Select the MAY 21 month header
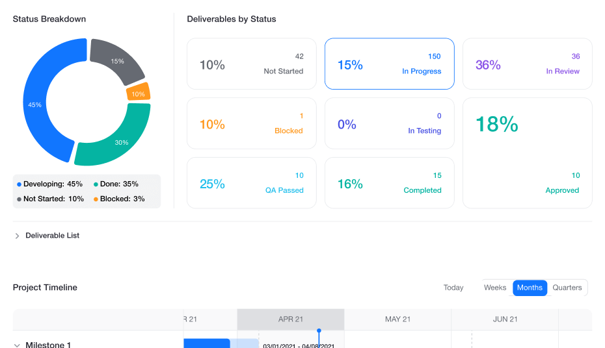This screenshot has height=348, width=605. tap(397, 319)
